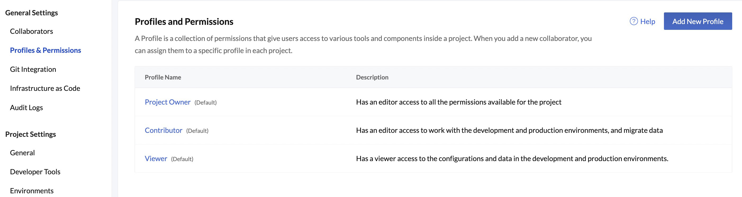Open General under Project Settings

(x=22, y=153)
